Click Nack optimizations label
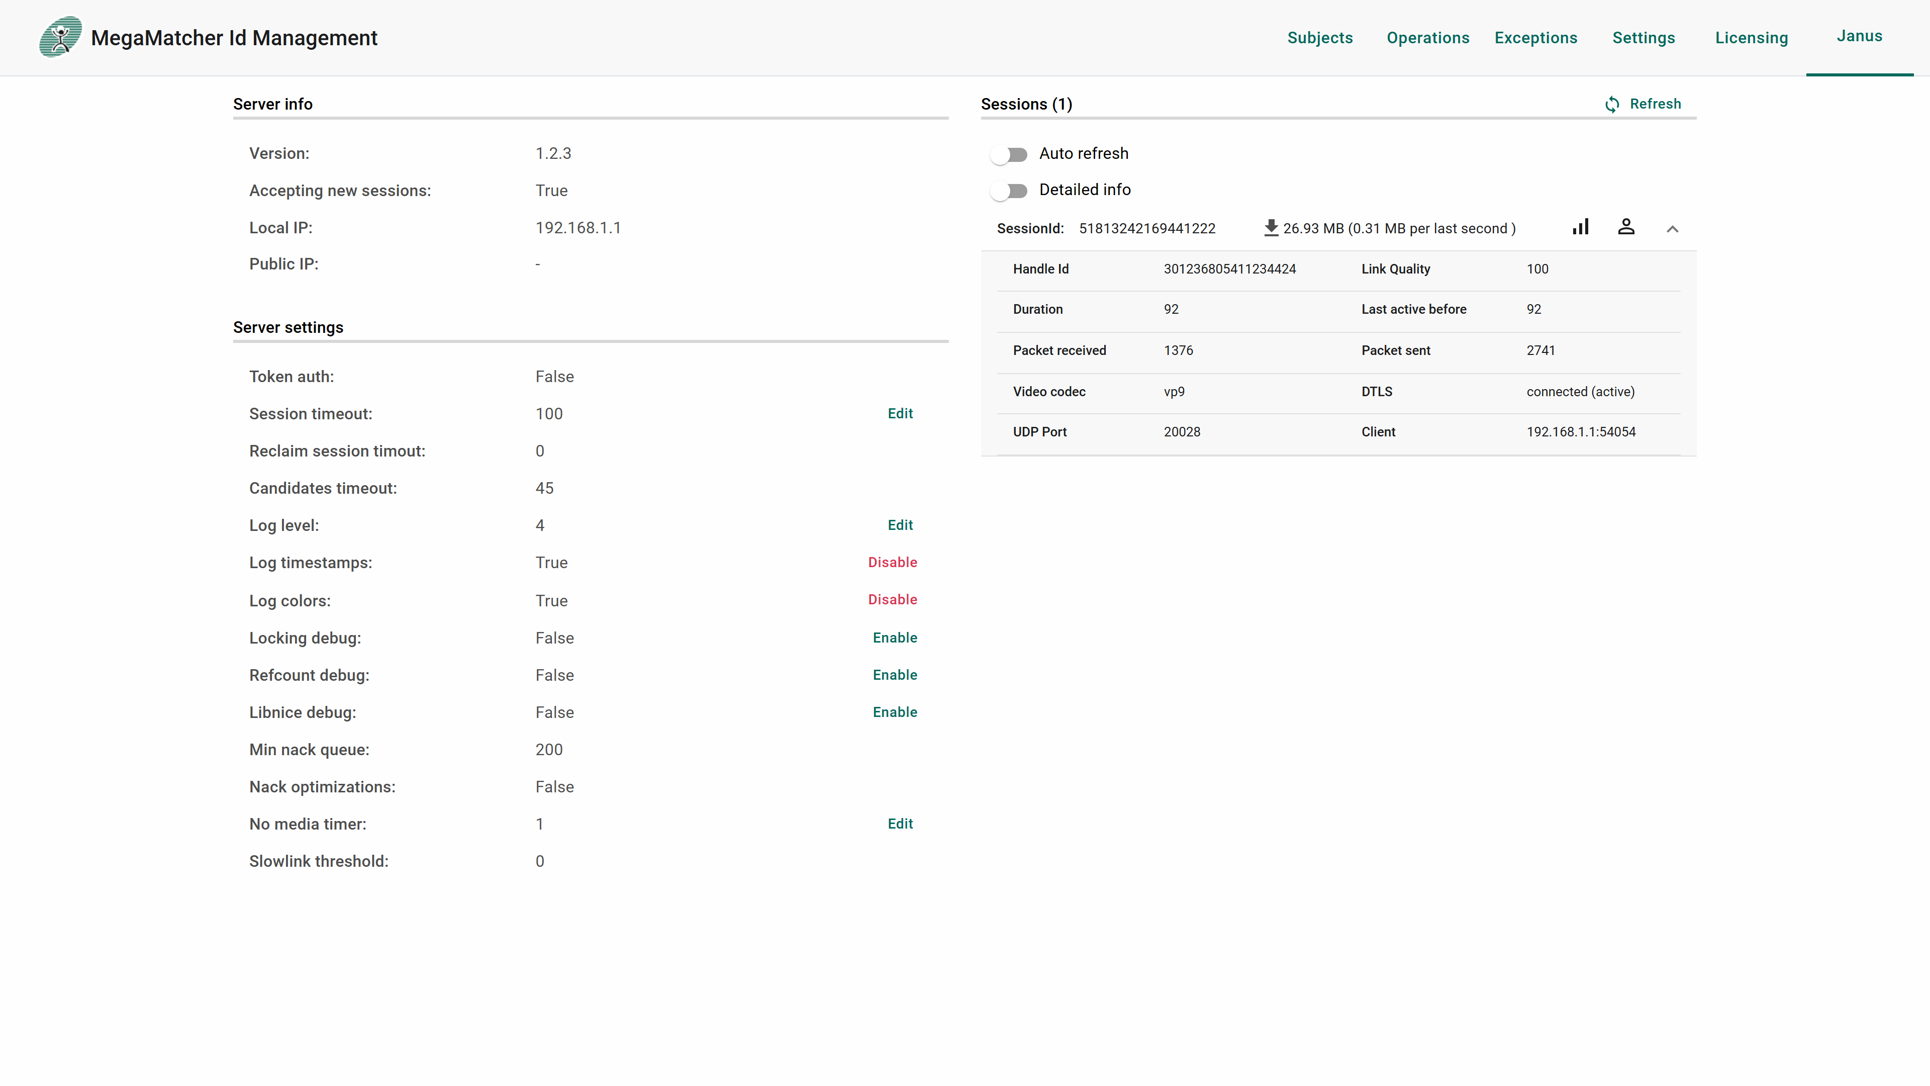Image resolution: width=1930 pixels, height=1086 pixels. point(322,787)
